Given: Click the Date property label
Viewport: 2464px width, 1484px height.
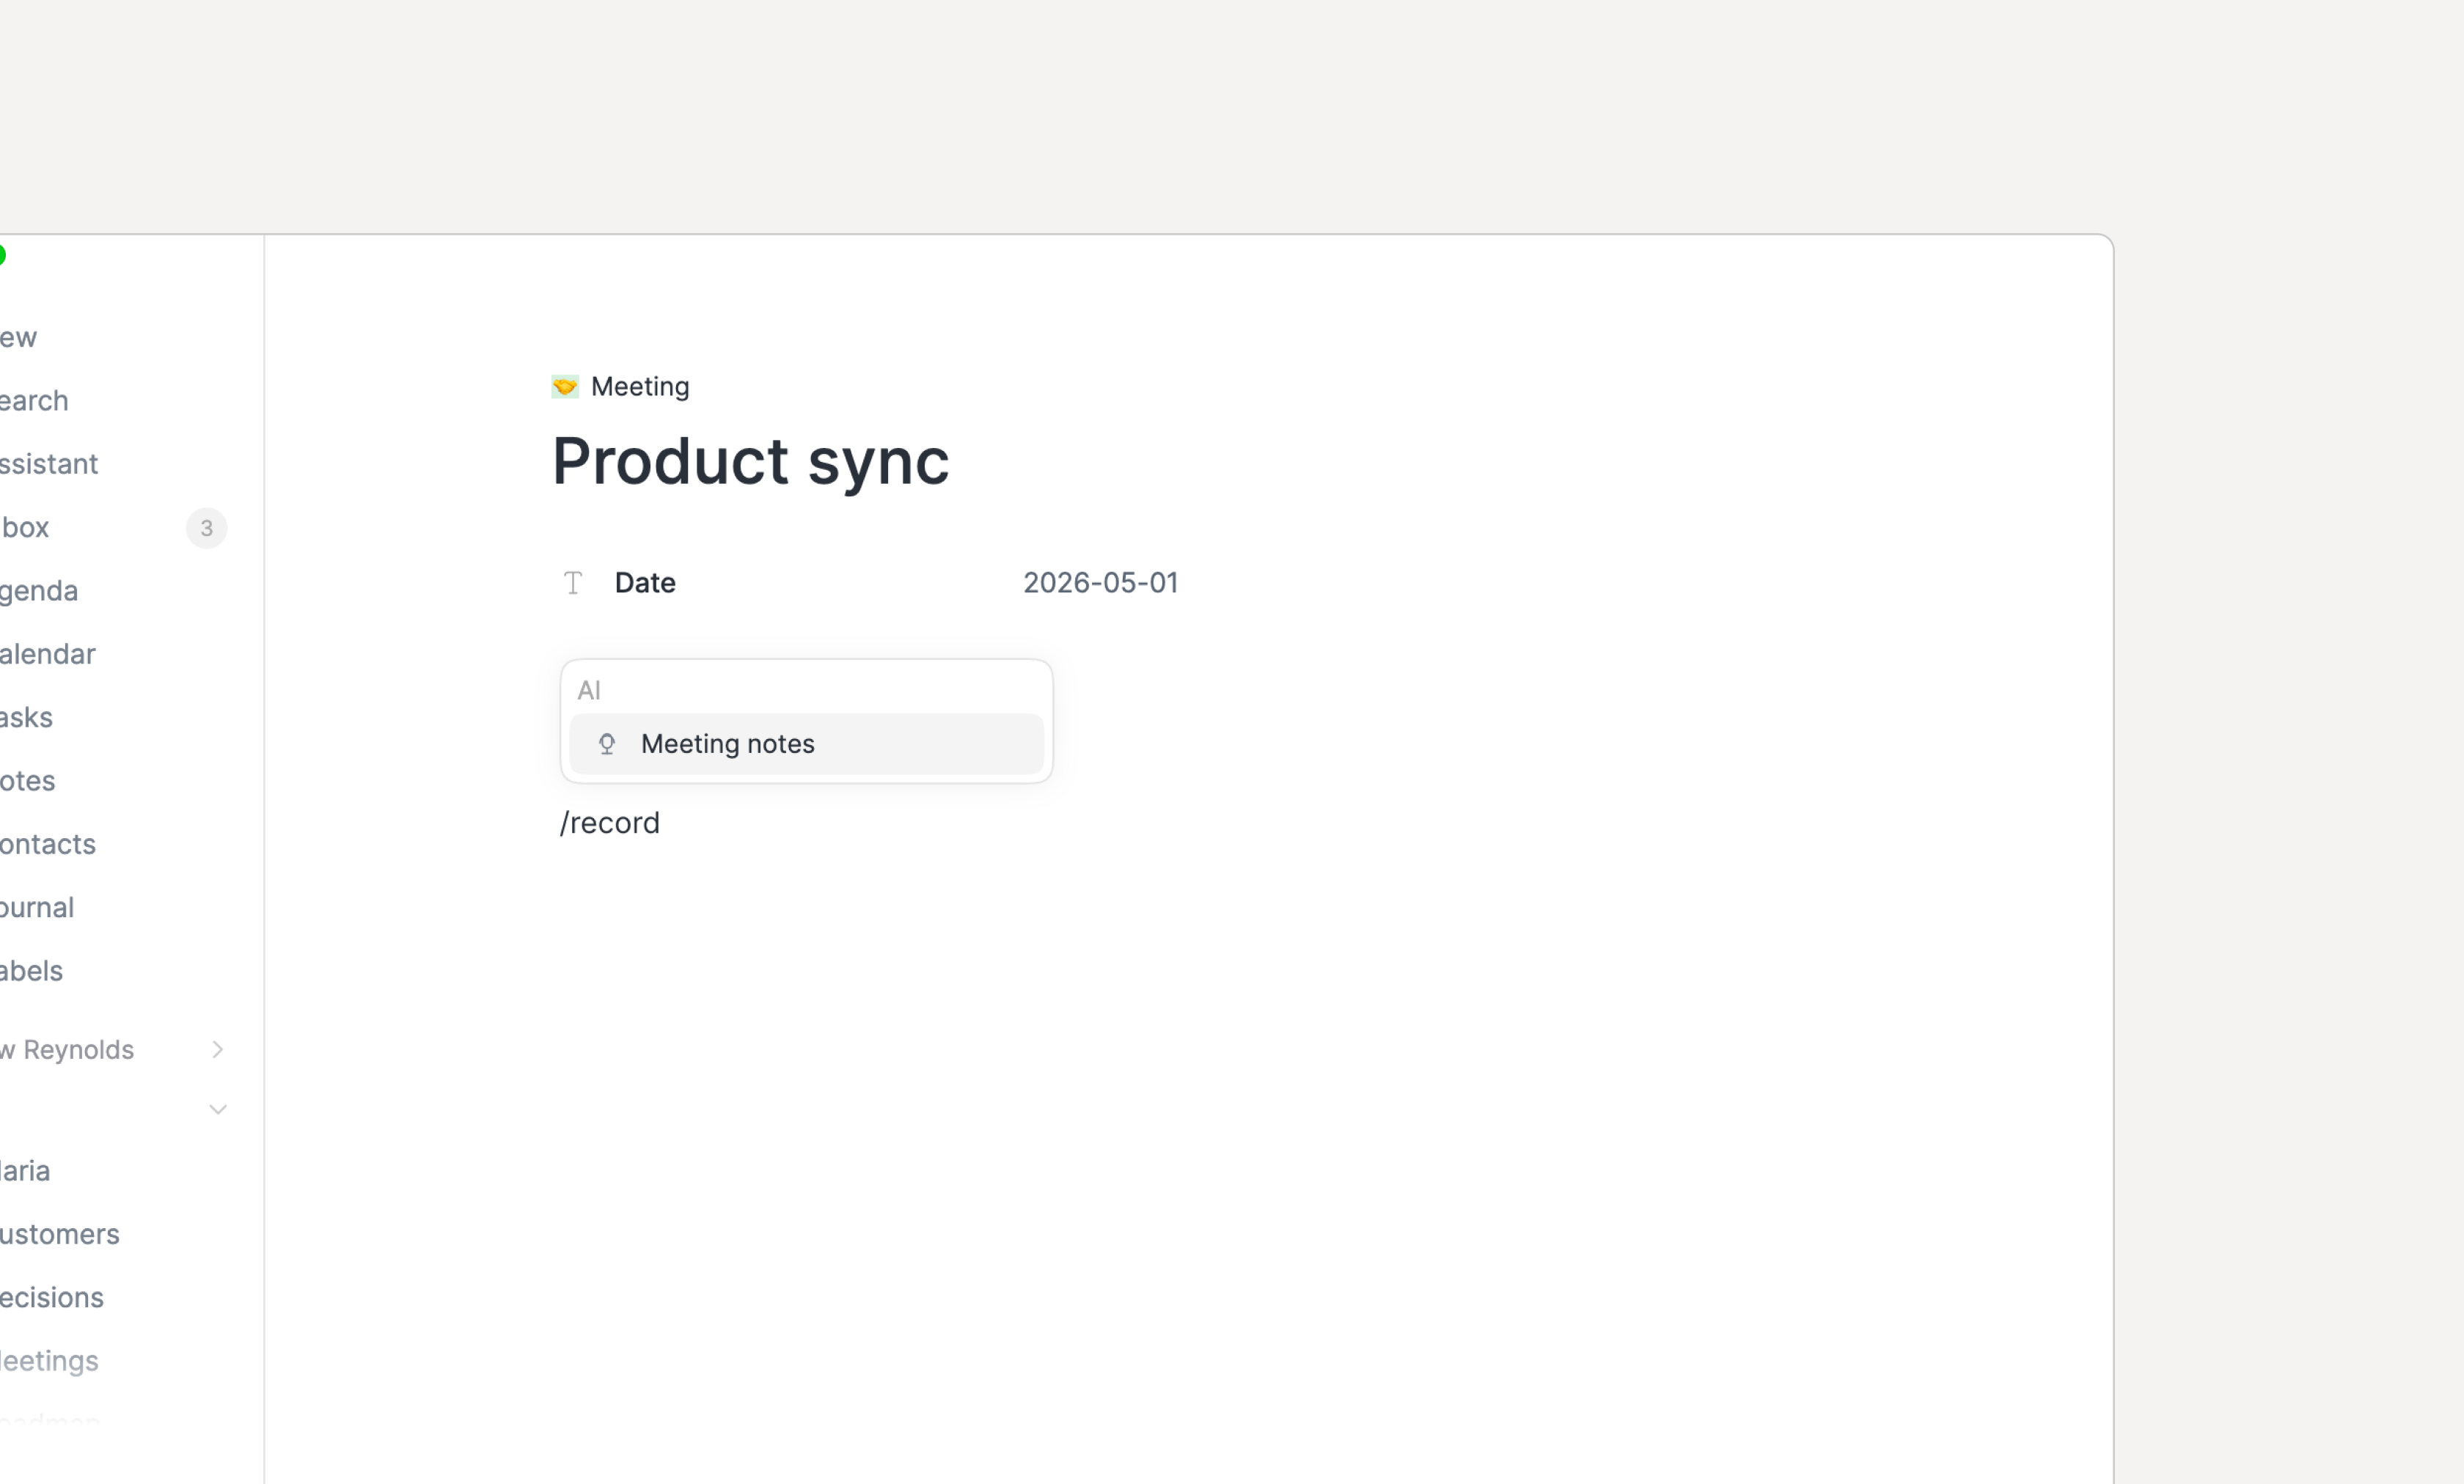Looking at the screenshot, I should click(x=645, y=583).
